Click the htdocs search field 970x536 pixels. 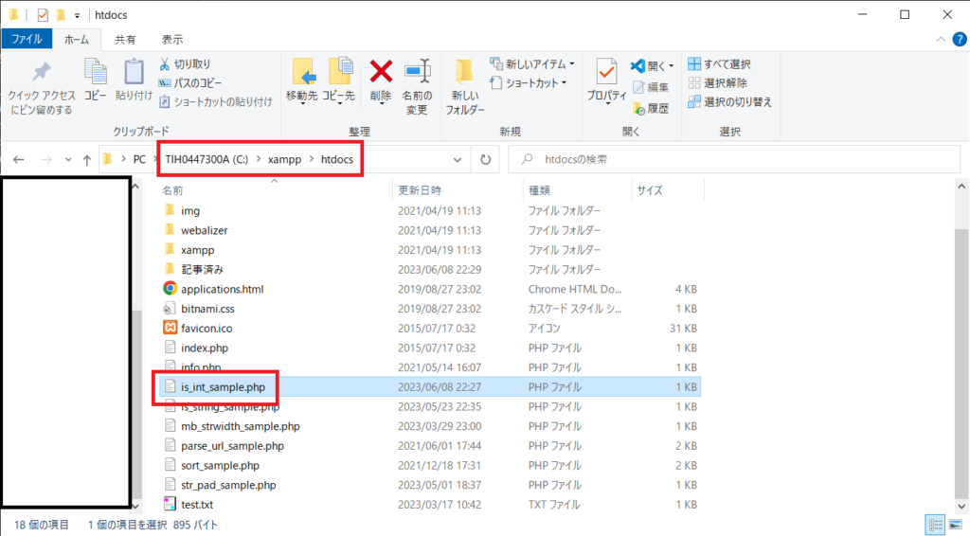coord(734,159)
